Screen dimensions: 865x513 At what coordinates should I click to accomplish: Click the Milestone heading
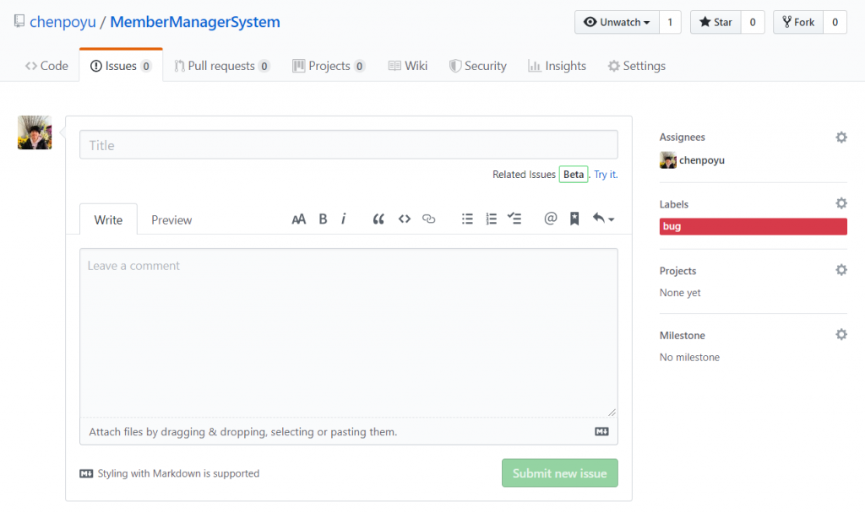pyautogui.click(x=683, y=335)
